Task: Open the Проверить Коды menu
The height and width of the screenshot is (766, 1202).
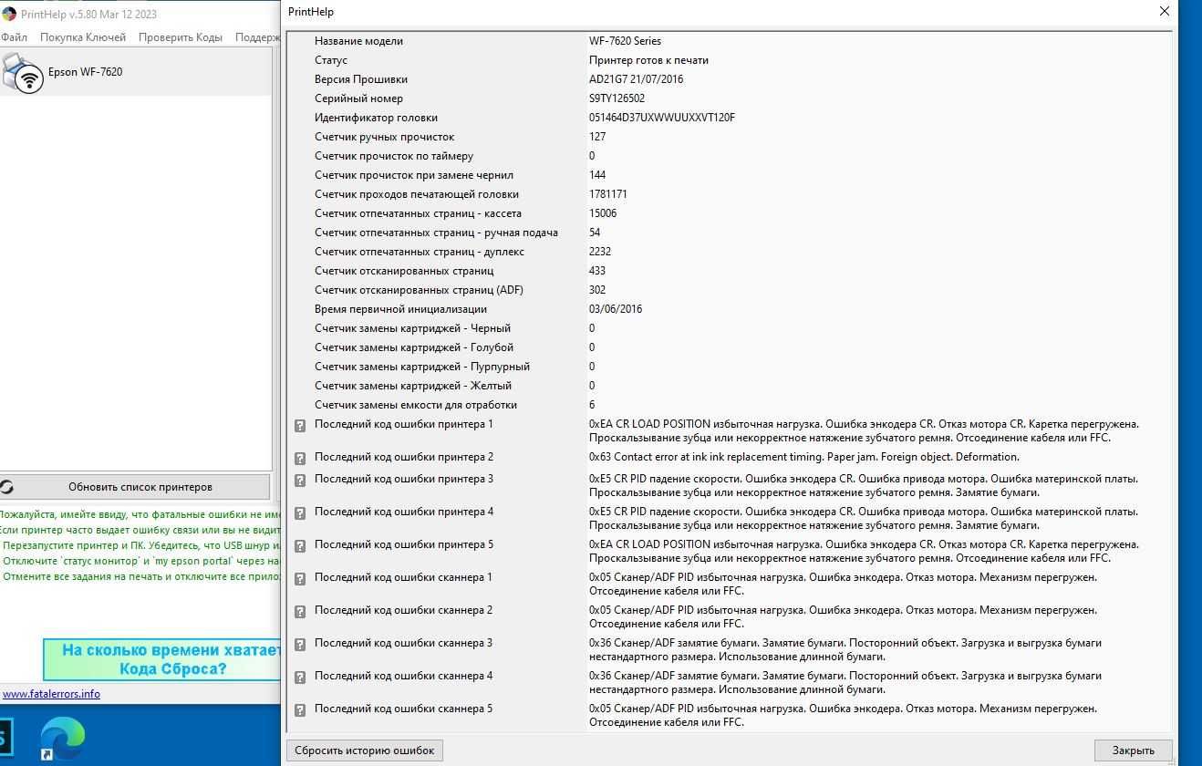Action: (x=181, y=37)
